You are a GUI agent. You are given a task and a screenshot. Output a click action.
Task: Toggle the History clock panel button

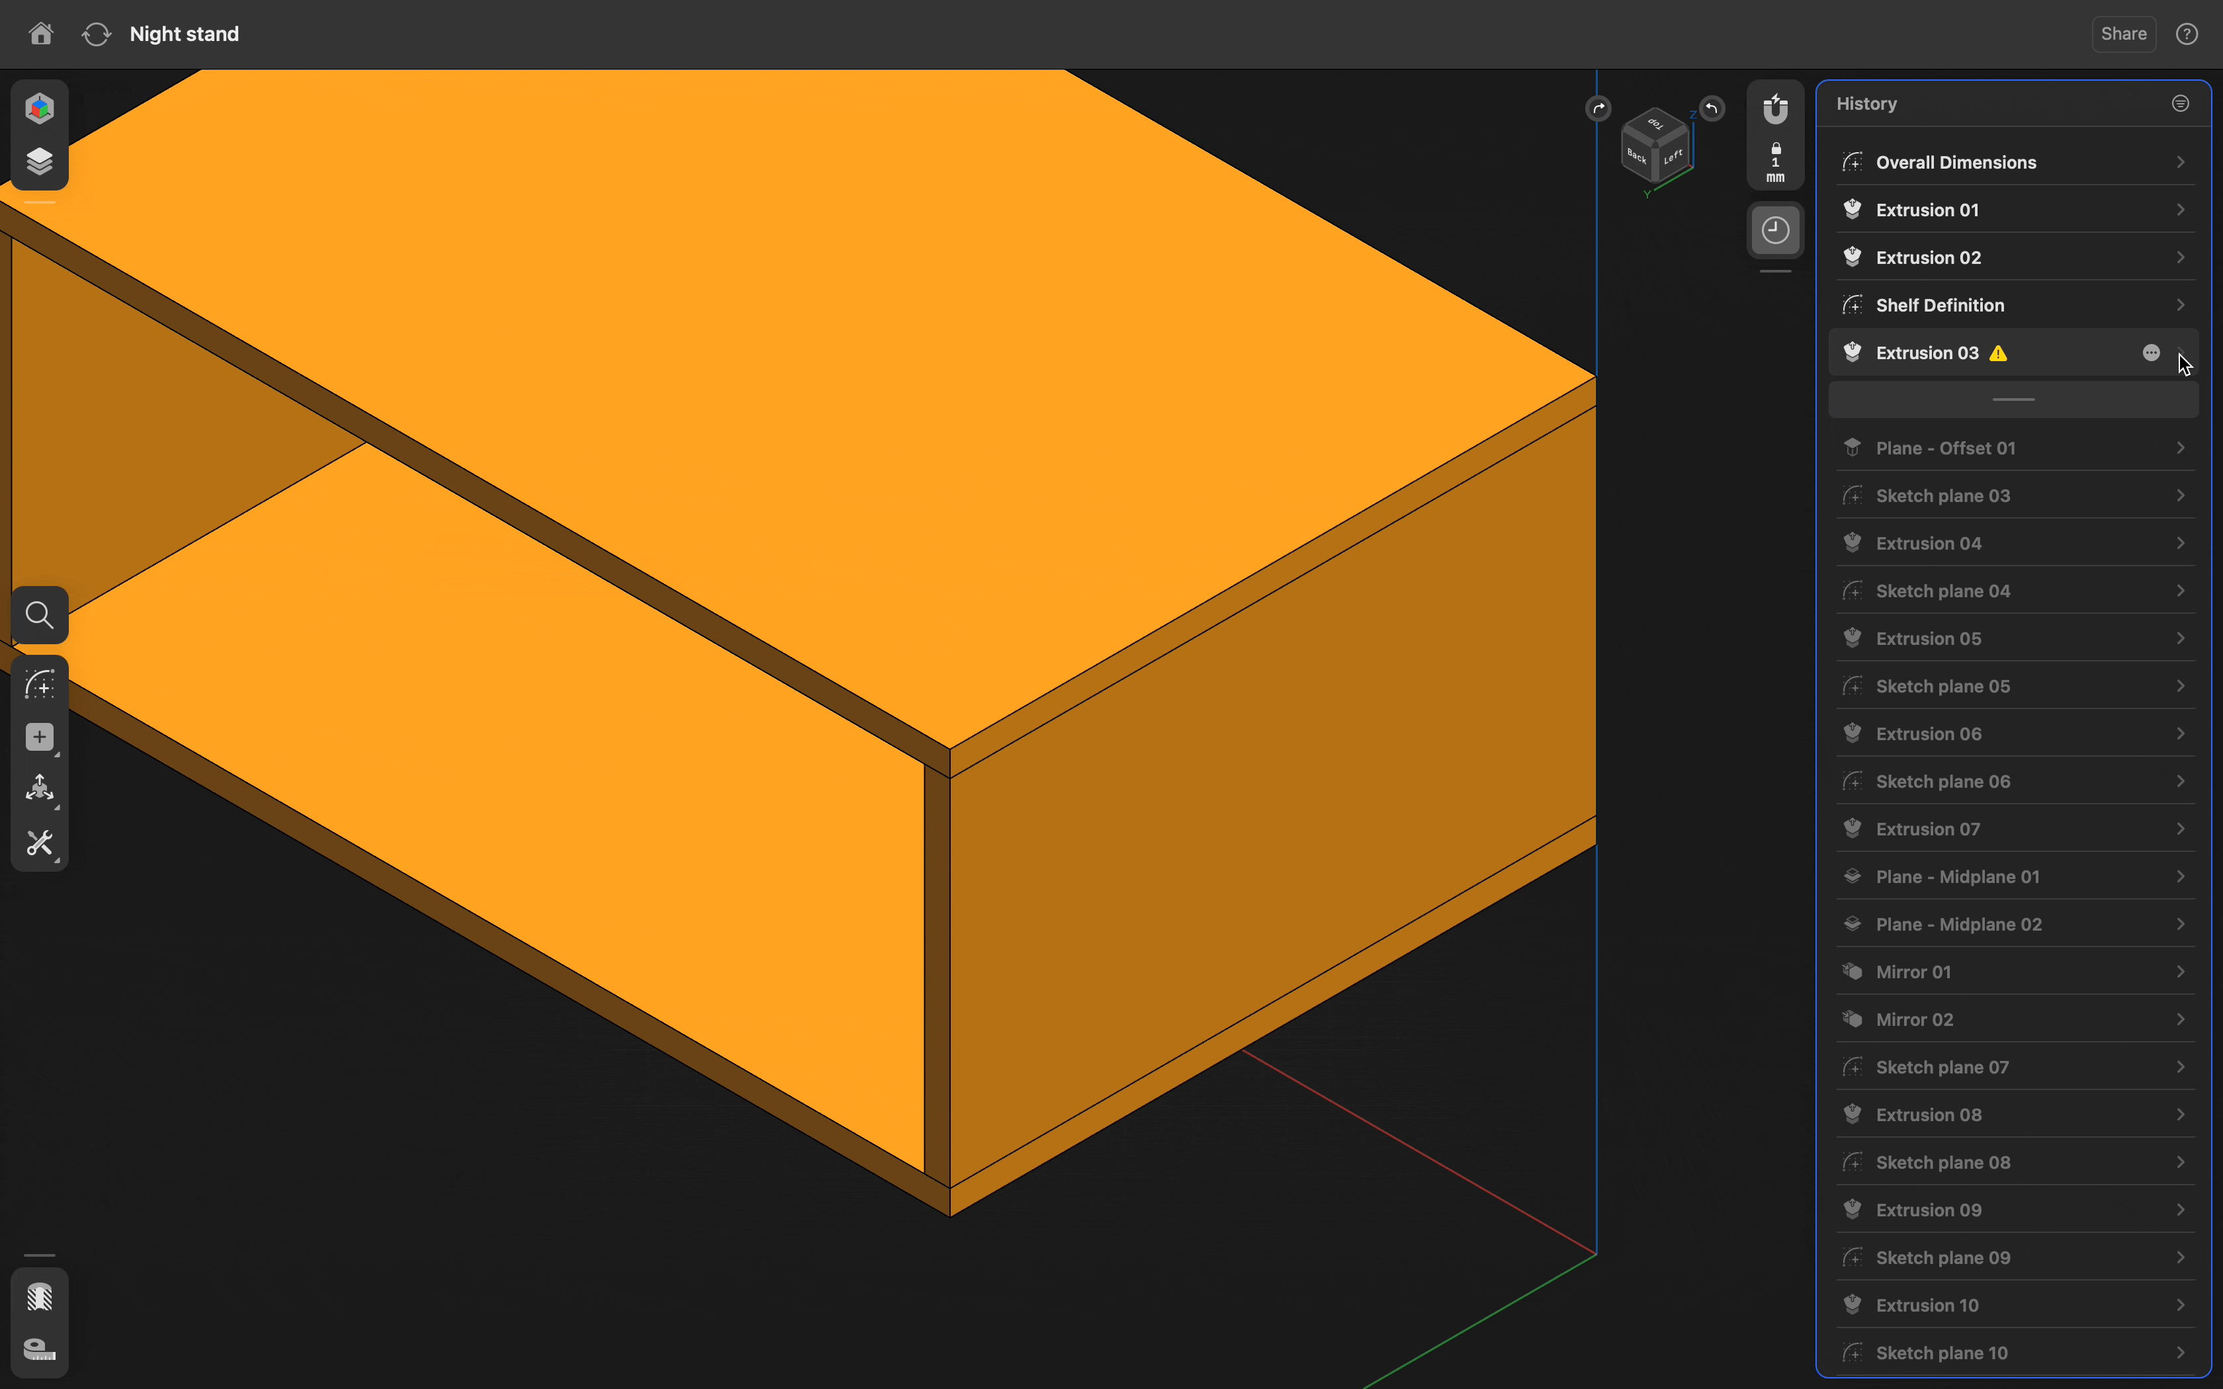tap(1774, 230)
